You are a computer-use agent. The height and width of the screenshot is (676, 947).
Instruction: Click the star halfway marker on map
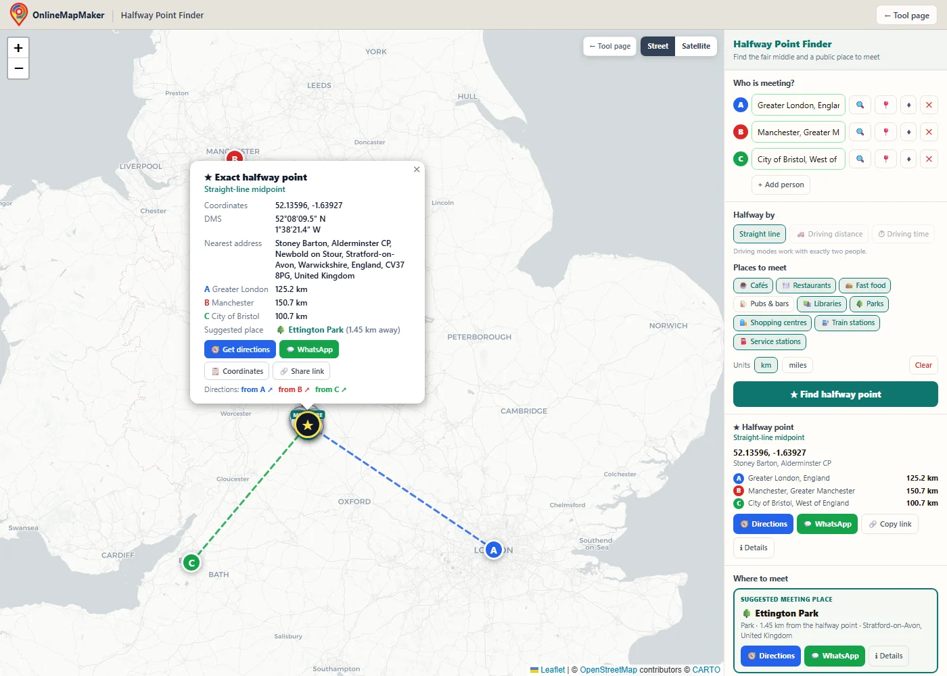[x=308, y=425]
